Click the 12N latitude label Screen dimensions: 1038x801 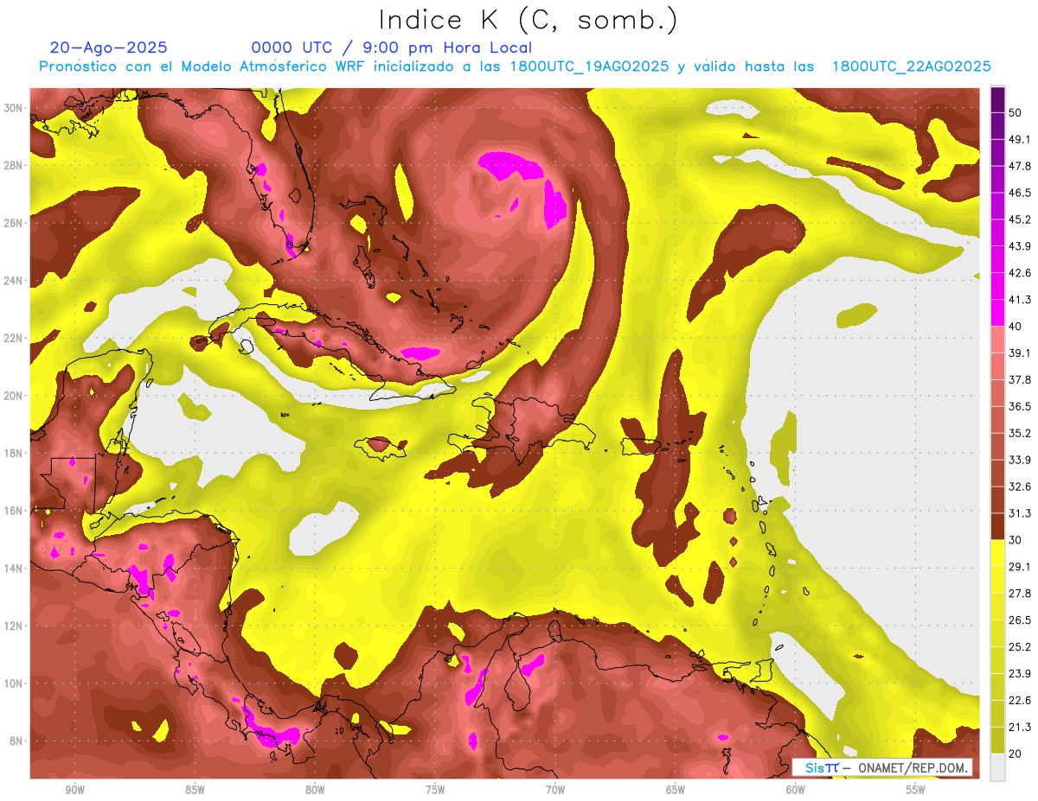[14, 626]
